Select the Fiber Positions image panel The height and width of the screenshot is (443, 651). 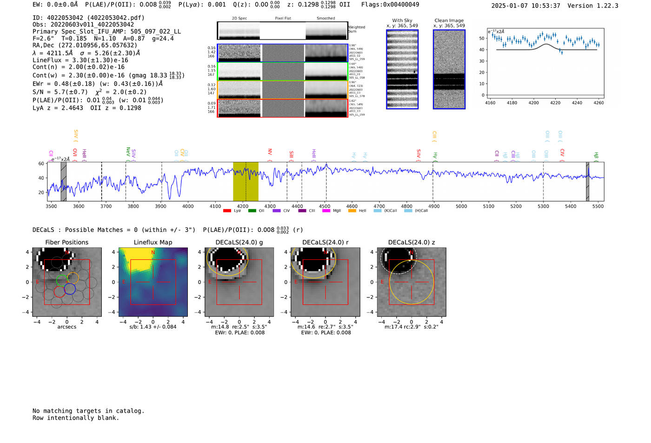click(x=67, y=282)
